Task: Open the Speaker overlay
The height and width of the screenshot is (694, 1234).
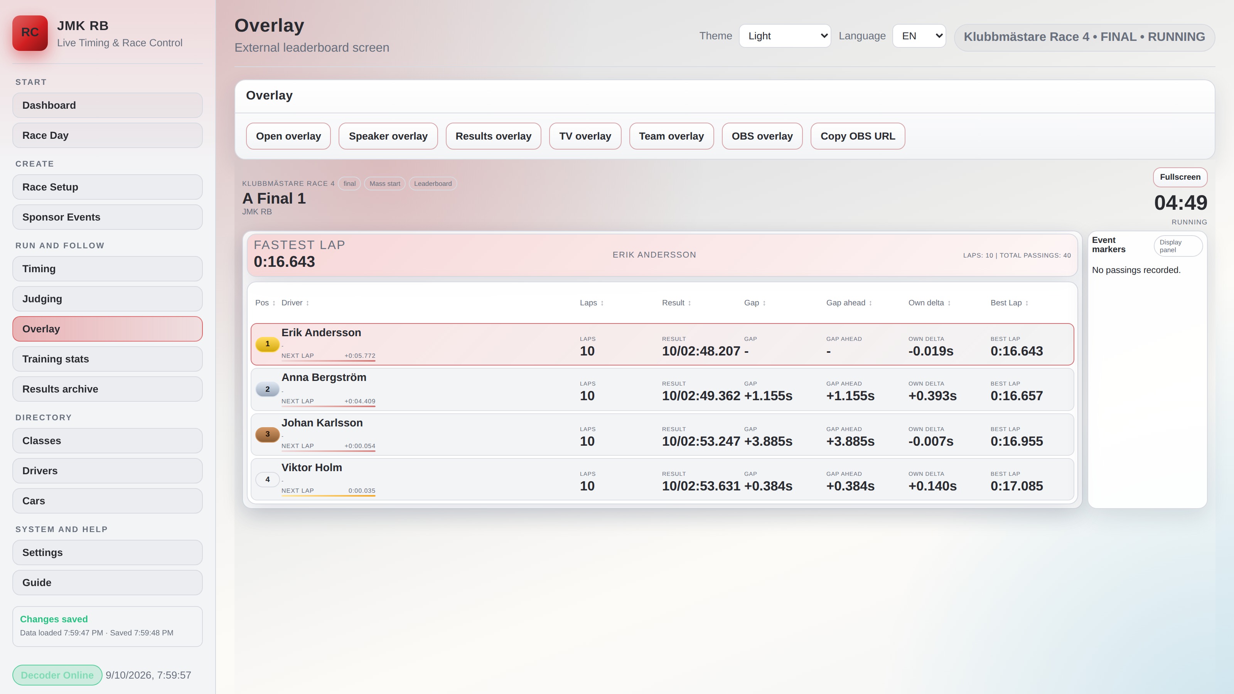Action: (x=388, y=136)
